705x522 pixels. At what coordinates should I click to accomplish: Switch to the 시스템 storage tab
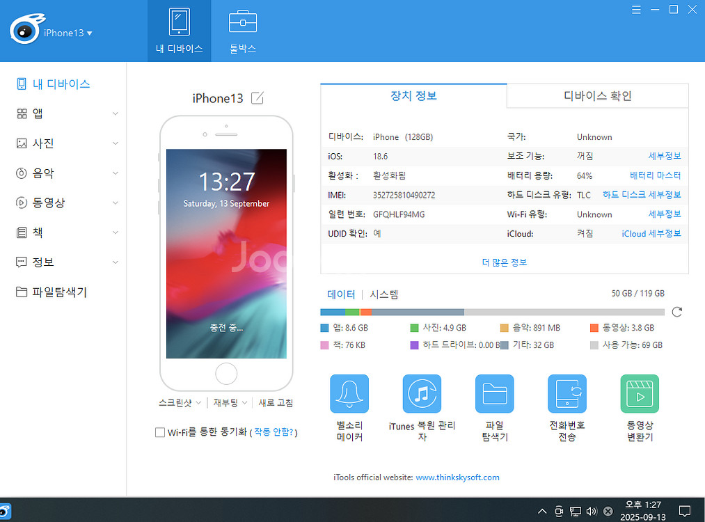click(x=383, y=294)
